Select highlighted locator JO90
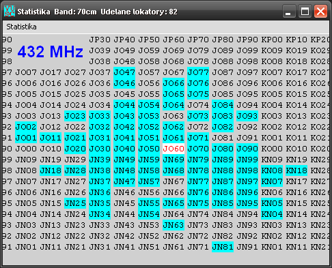The width and height of the screenshot is (332, 268). 247,149
